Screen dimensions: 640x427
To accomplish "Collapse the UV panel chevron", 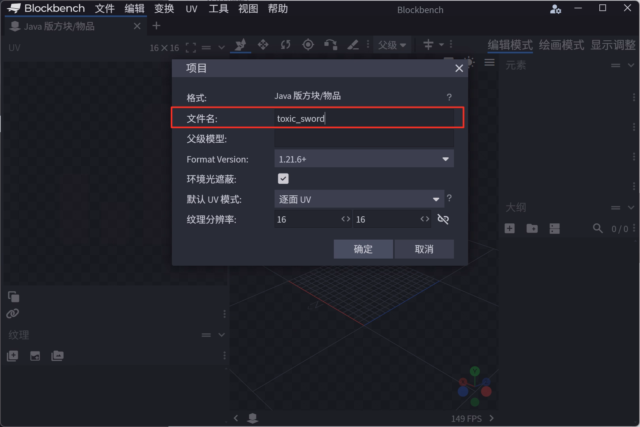I will (222, 48).
